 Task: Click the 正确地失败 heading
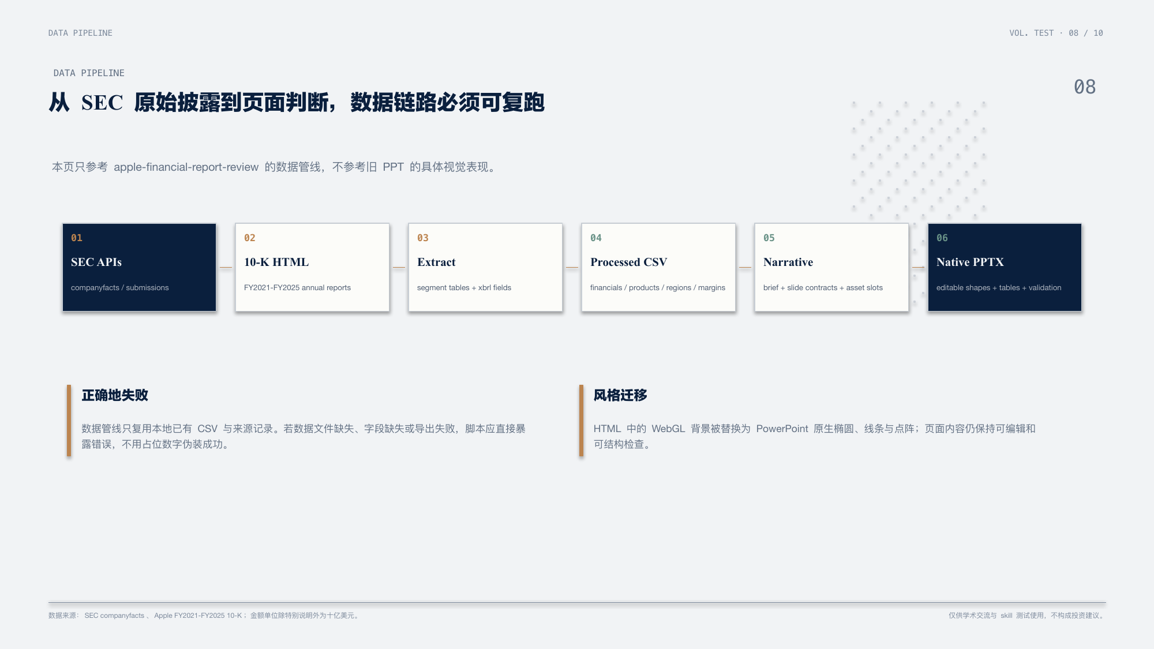115,395
